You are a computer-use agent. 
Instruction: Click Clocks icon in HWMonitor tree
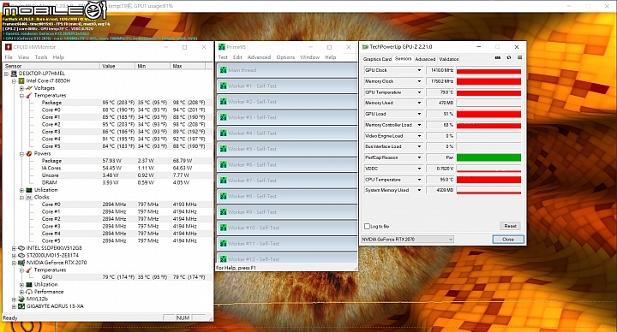point(29,198)
